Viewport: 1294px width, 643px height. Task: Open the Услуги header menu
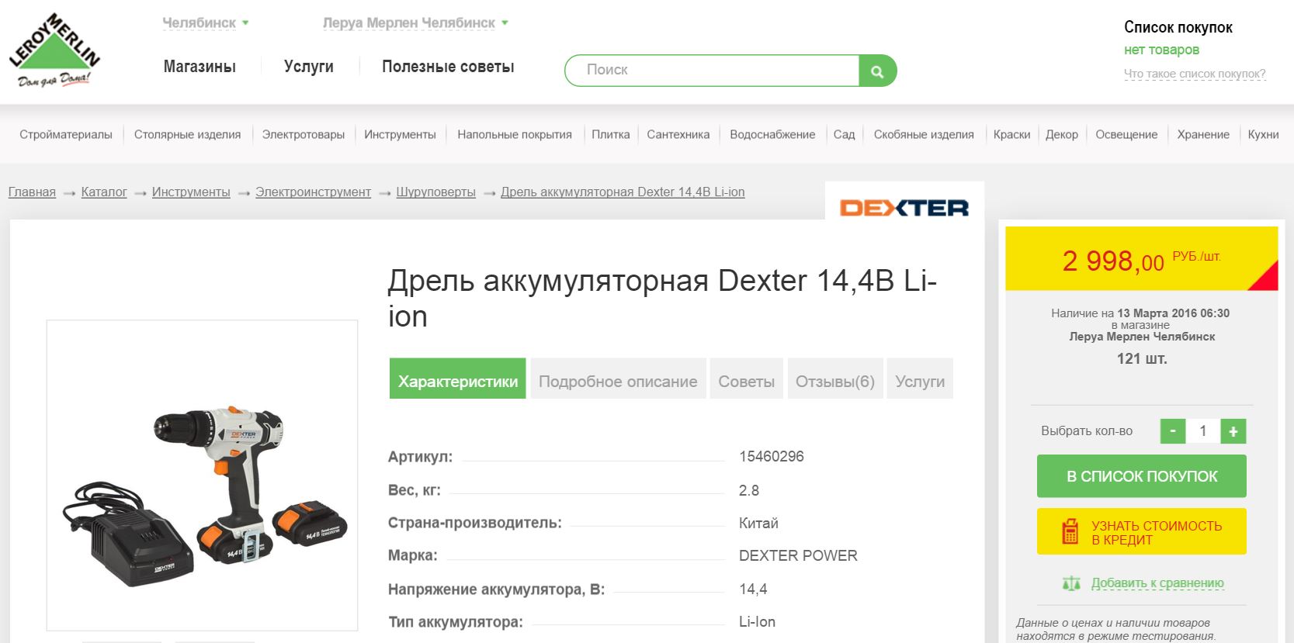click(309, 67)
